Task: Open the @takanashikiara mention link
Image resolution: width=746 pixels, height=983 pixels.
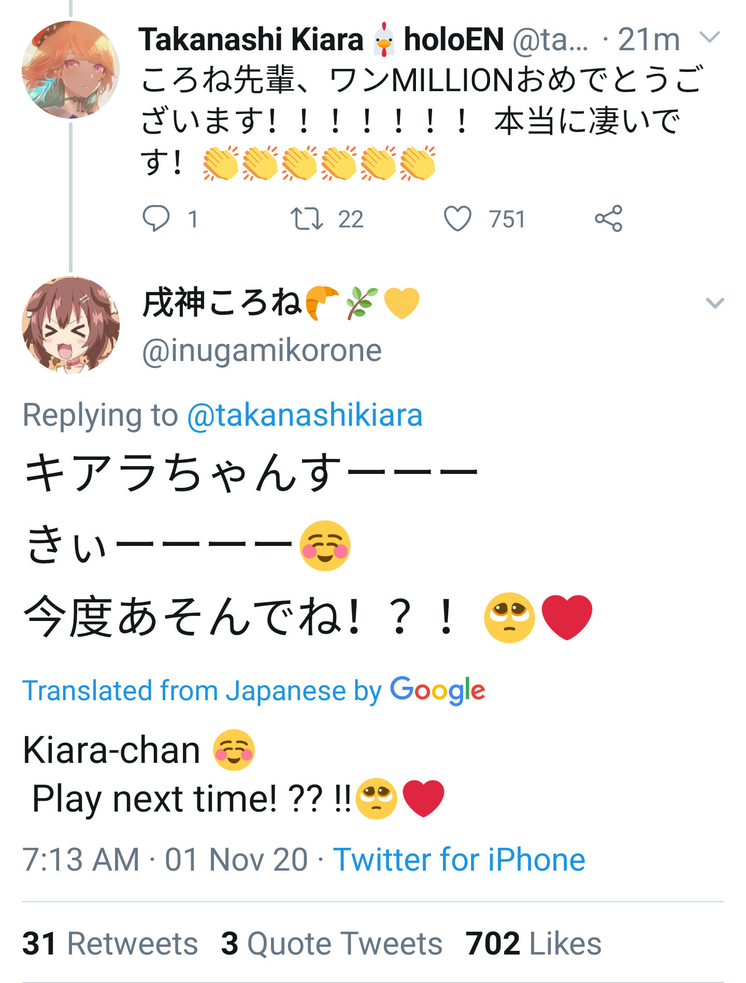Action: click(305, 415)
